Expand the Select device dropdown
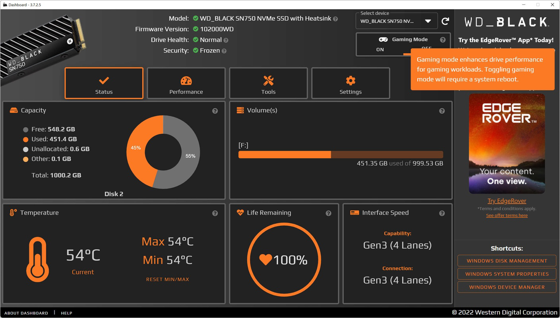Image resolution: width=560 pixels, height=318 pixels. (x=397, y=21)
